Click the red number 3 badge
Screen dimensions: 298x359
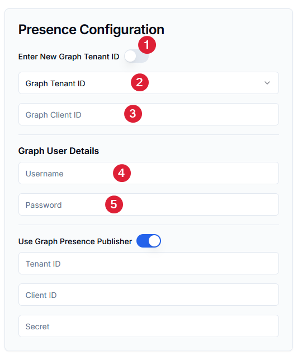tap(133, 114)
